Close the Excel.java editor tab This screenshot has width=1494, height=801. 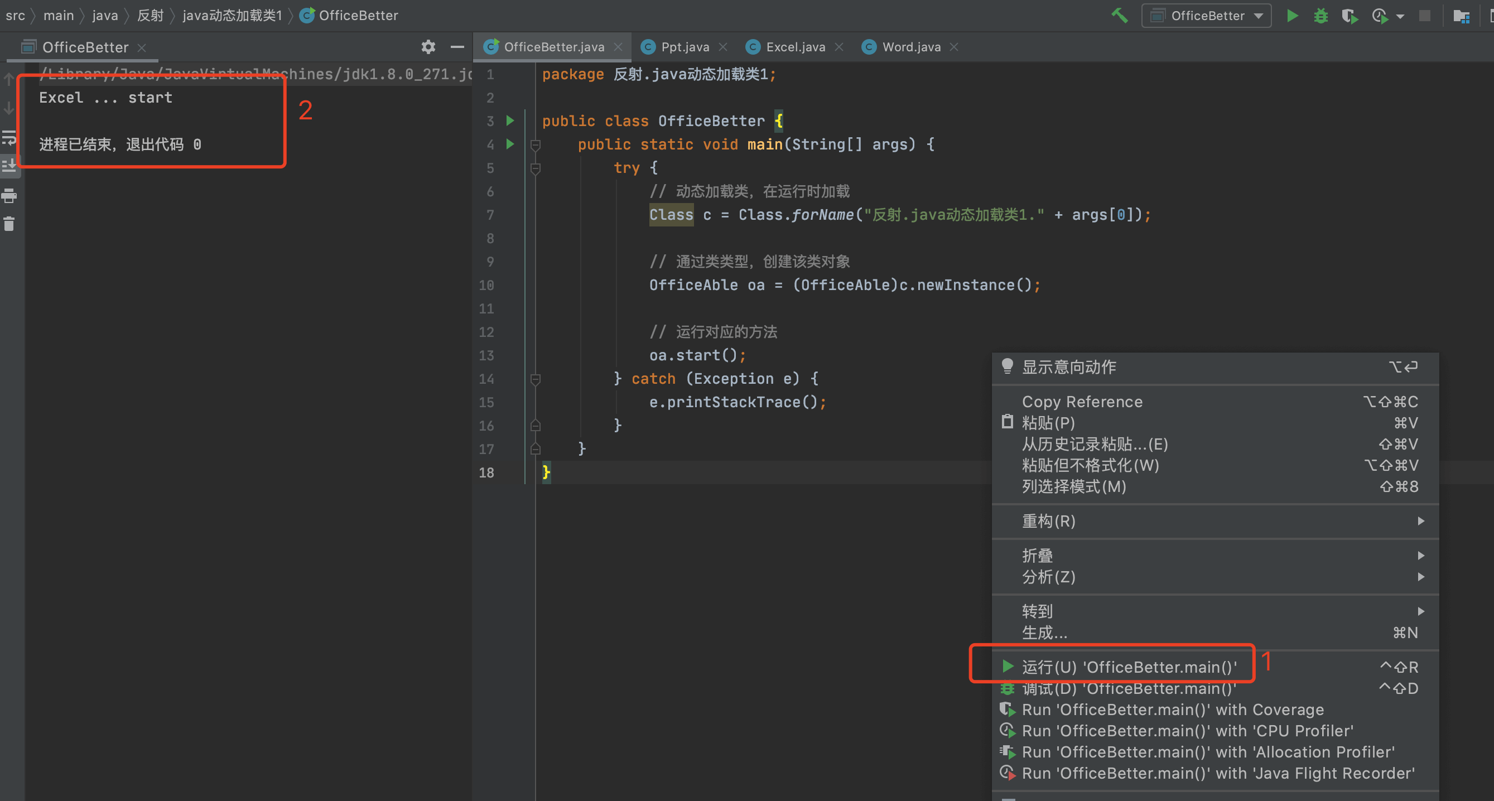838,47
